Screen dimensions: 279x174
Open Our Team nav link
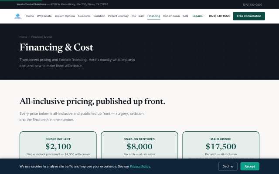tap(138, 16)
